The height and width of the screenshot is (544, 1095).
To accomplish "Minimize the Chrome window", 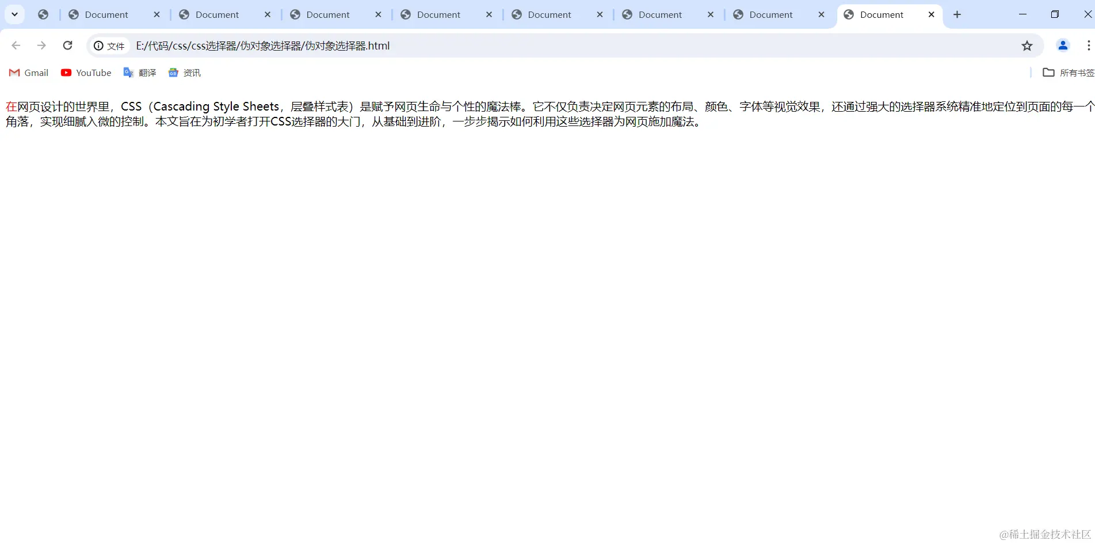I will tap(1022, 14).
